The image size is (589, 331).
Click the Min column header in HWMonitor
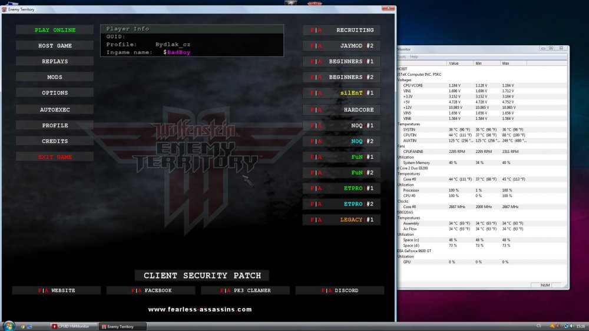pos(487,63)
